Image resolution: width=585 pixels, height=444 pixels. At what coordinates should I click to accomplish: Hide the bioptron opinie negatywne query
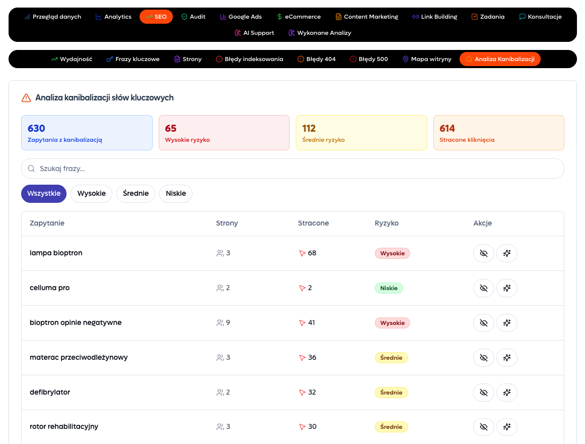point(484,323)
